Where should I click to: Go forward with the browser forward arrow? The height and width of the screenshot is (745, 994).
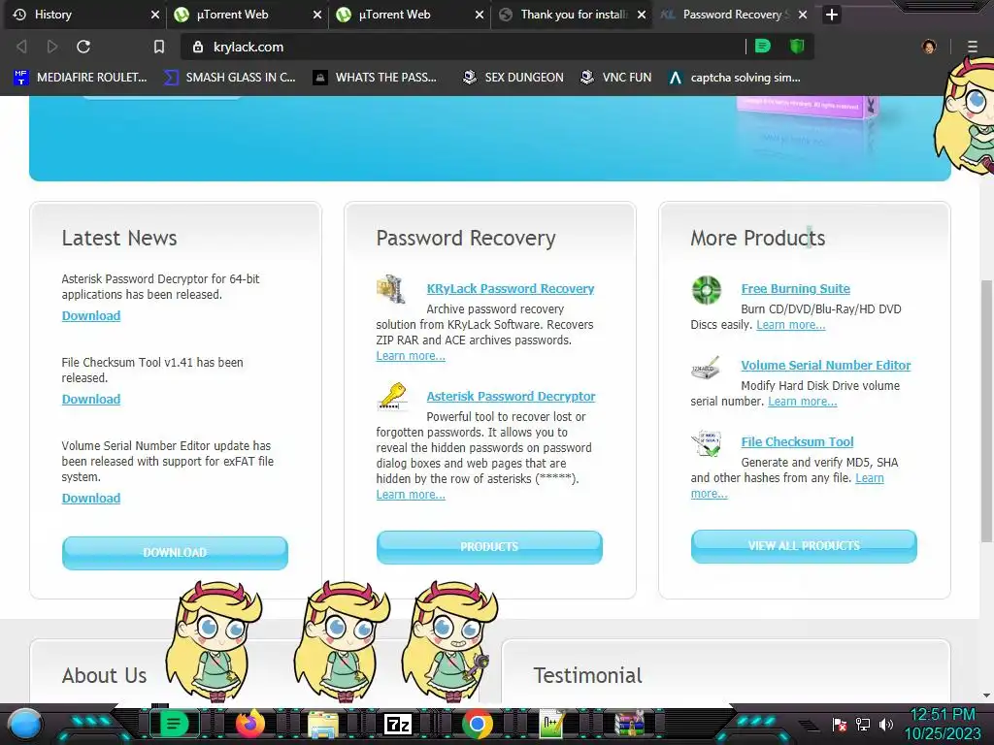tap(52, 47)
